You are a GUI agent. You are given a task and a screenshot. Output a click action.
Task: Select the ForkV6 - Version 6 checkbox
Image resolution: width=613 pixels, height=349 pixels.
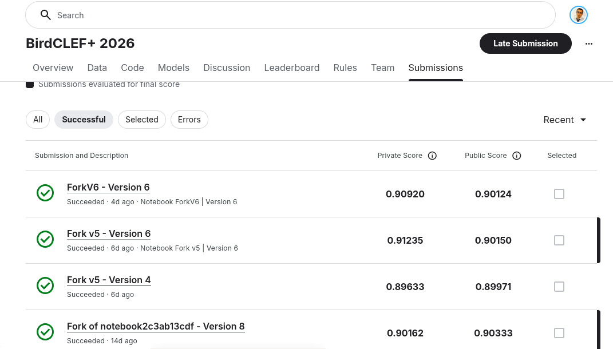(559, 194)
